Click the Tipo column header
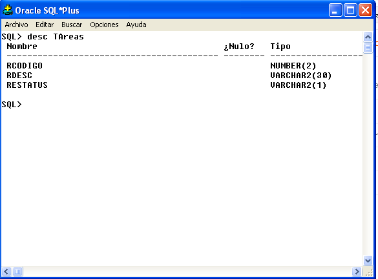This screenshot has width=378, height=279. (280, 46)
